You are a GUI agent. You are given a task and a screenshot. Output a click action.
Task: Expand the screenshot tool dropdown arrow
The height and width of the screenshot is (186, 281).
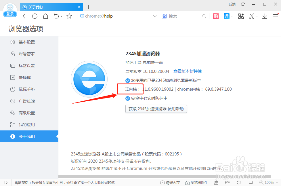click(x=257, y=16)
